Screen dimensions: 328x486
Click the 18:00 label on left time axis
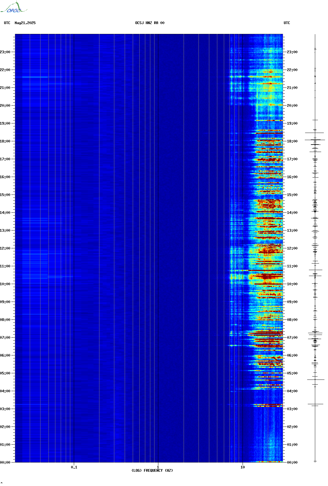[x=5, y=141]
